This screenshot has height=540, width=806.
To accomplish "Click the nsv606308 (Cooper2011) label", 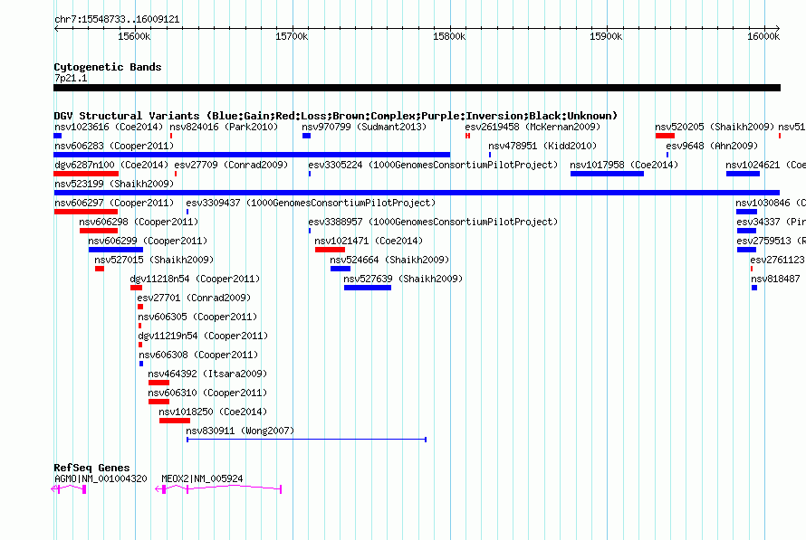I will tap(198, 355).
